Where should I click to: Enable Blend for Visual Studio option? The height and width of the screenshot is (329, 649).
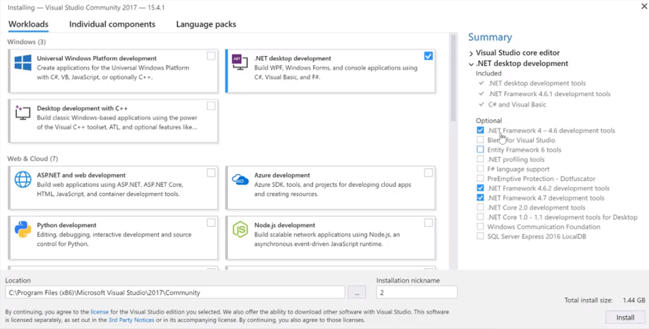tap(480, 140)
